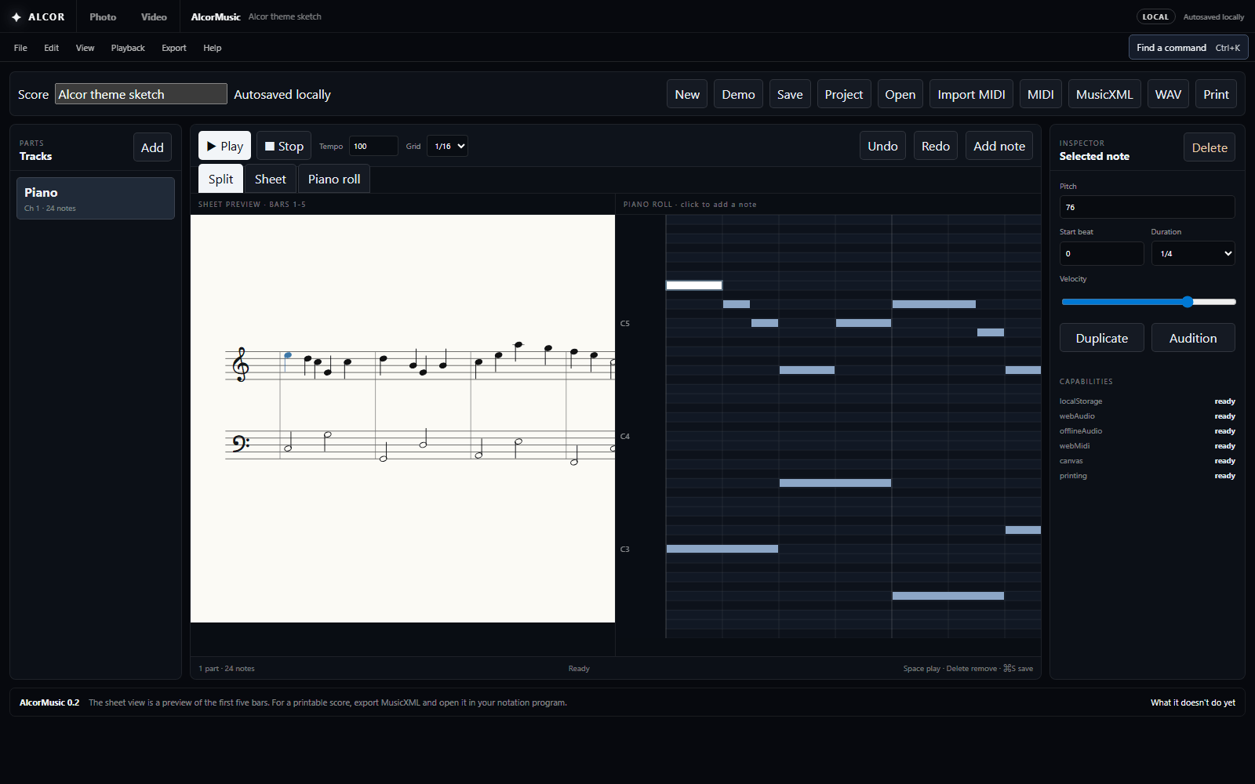This screenshot has height=784, width=1255.
Task: Print the score
Action: (x=1217, y=94)
